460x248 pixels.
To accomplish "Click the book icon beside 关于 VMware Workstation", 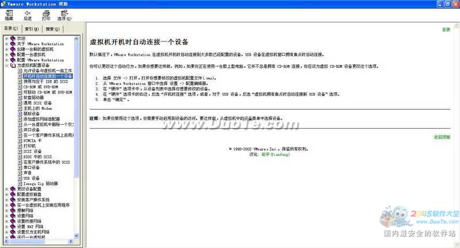I will tap(13, 44).
